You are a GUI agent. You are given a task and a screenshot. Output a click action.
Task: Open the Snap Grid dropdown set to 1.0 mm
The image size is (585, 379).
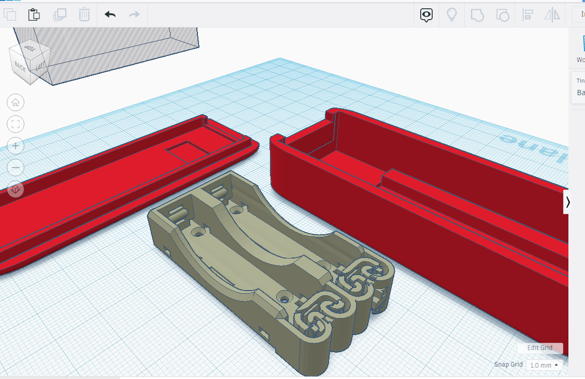coord(543,365)
